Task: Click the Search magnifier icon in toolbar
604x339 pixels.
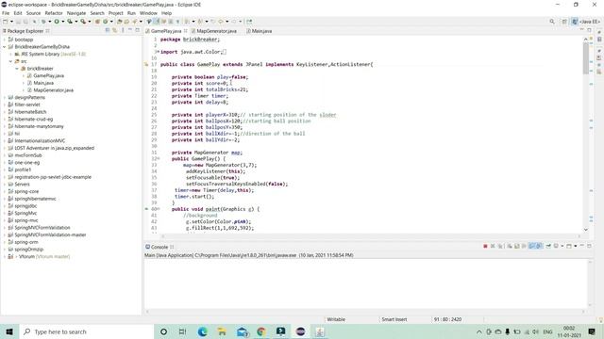Action: (552, 22)
